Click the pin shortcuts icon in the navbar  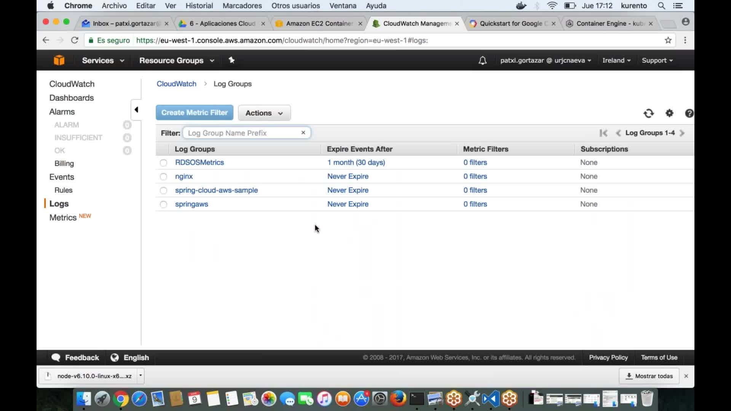pyautogui.click(x=232, y=60)
